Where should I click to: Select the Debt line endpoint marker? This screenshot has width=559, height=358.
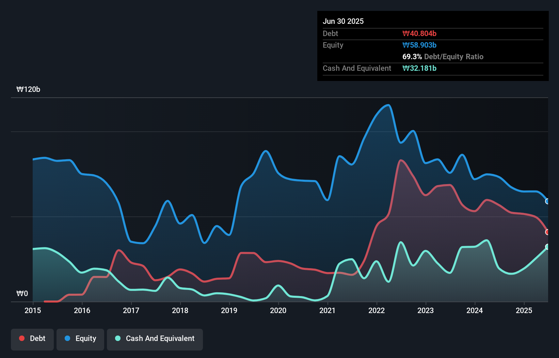point(547,232)
